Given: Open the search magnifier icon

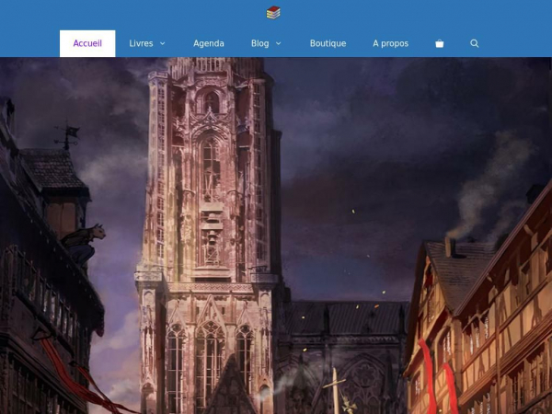Looking at the screenshot, I should click(474, 43).
